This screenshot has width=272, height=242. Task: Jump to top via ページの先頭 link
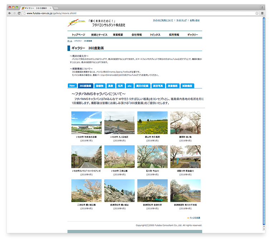(197, 217)
